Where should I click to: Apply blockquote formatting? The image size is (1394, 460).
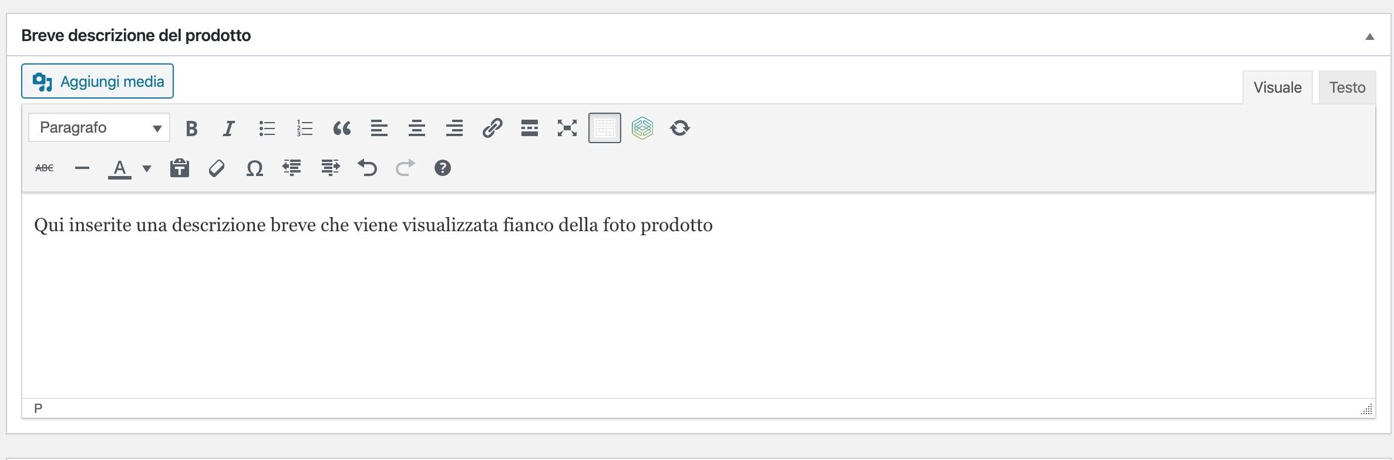pyautogui.click(x=342, y=128)
